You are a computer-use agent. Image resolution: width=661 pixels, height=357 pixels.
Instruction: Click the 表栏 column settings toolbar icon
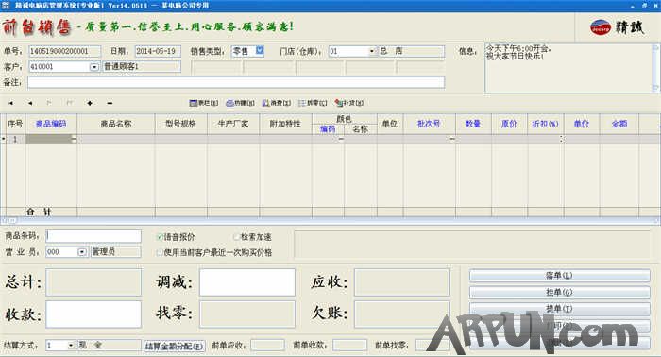point(204,103)
